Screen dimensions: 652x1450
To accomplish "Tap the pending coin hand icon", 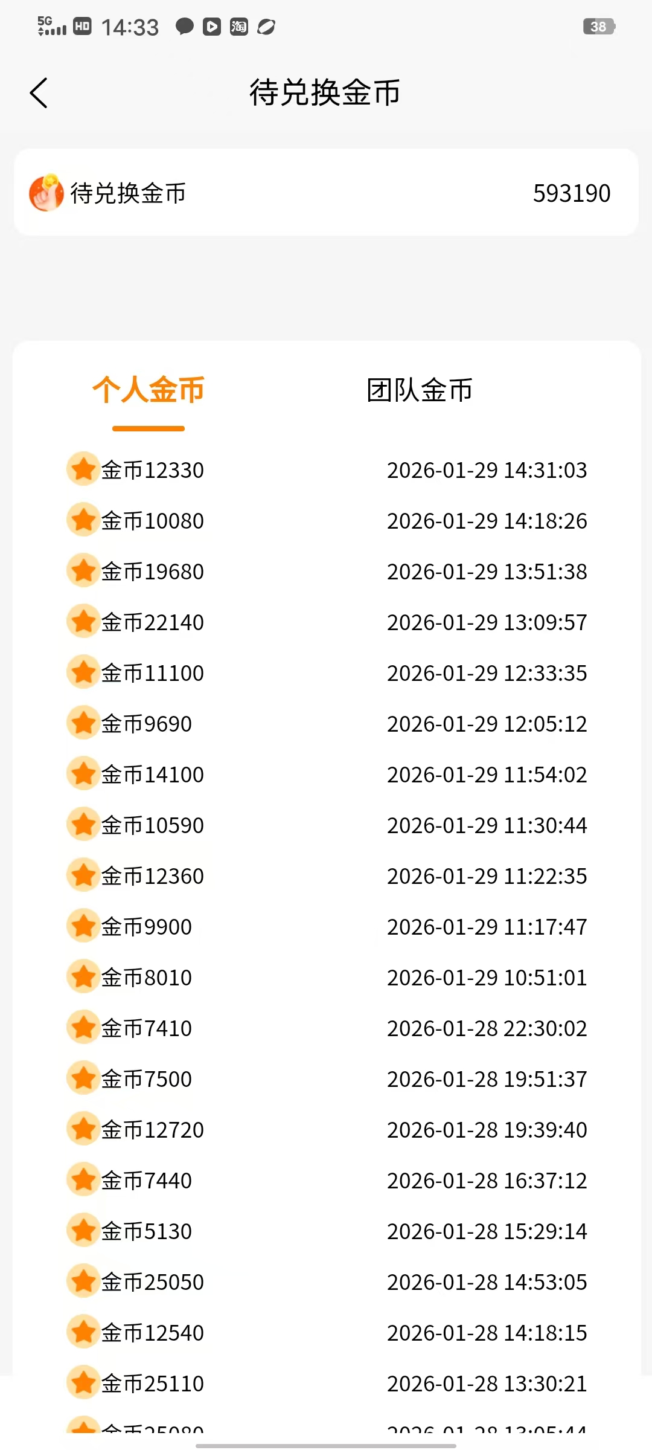I will [46, 193].
